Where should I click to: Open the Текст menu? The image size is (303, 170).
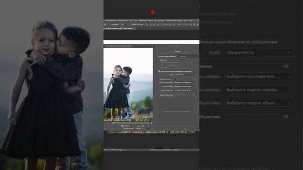coord(136,21)
